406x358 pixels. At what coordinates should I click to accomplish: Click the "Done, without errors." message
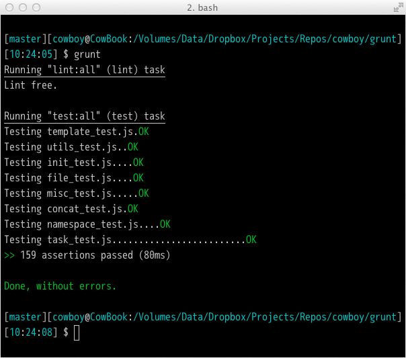point(60,286)
